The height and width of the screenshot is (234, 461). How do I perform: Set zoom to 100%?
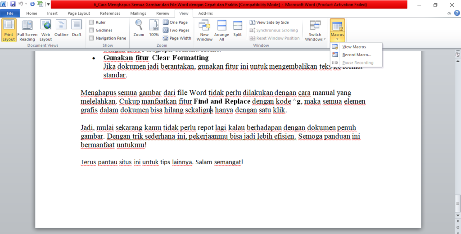tap(154, 29)
